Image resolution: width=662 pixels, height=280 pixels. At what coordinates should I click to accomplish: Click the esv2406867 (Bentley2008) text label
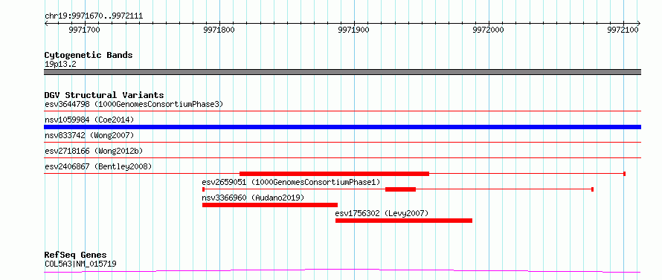coord(98,166)
